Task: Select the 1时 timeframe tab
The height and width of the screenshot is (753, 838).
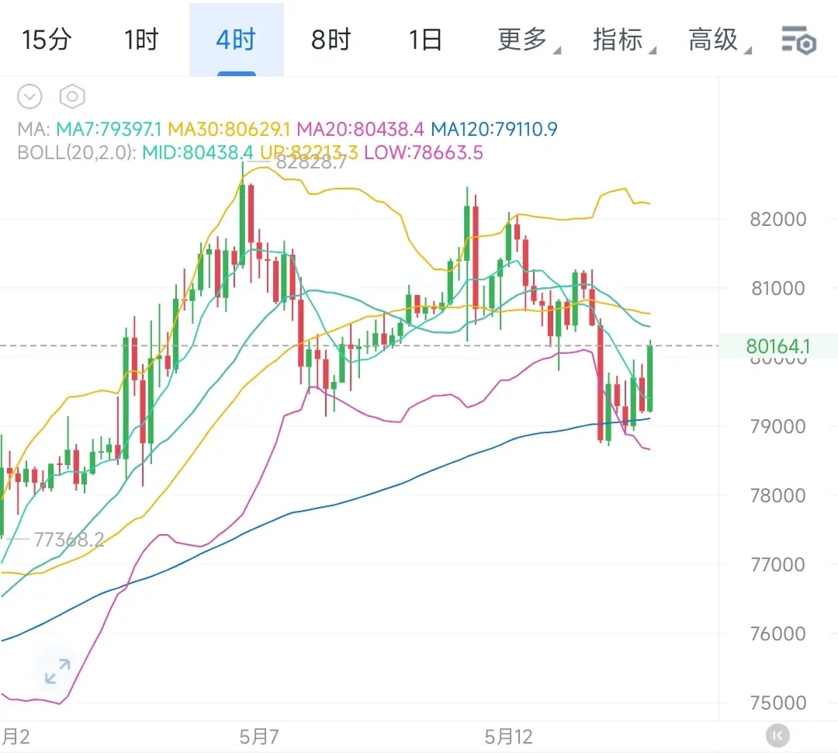Action: [142, 40]
